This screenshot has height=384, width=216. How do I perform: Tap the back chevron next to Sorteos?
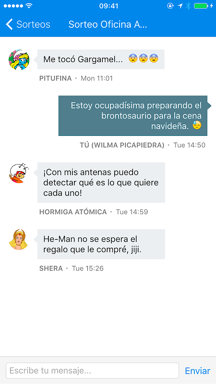[x=9, y=24]
